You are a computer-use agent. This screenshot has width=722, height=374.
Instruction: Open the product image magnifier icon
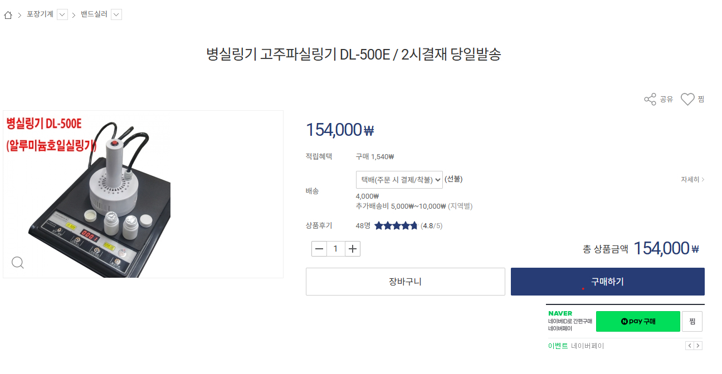point(17,262)
